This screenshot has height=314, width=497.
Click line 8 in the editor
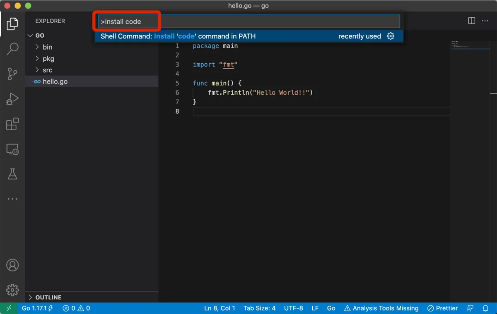click(321, 111)
